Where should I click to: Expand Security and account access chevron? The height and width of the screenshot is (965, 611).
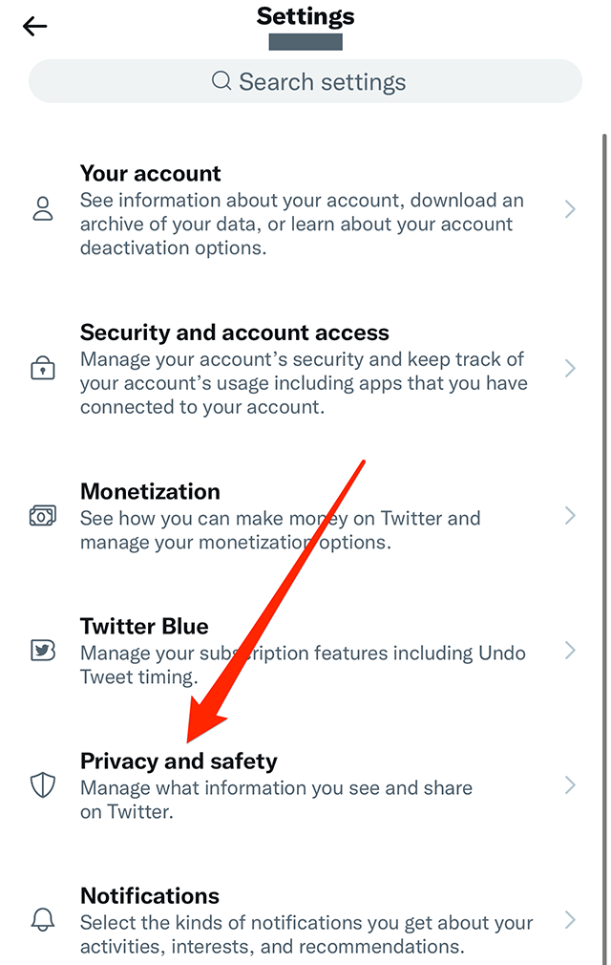(x=570, y=369)
